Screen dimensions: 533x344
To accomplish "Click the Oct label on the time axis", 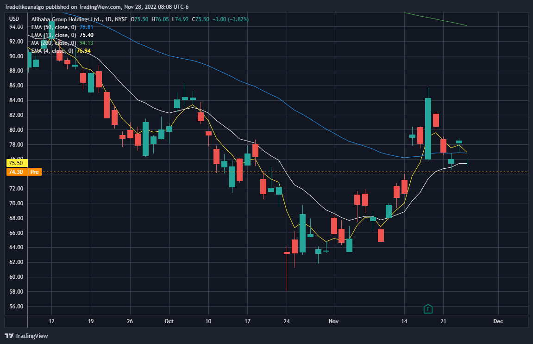I will pos(169,321).
